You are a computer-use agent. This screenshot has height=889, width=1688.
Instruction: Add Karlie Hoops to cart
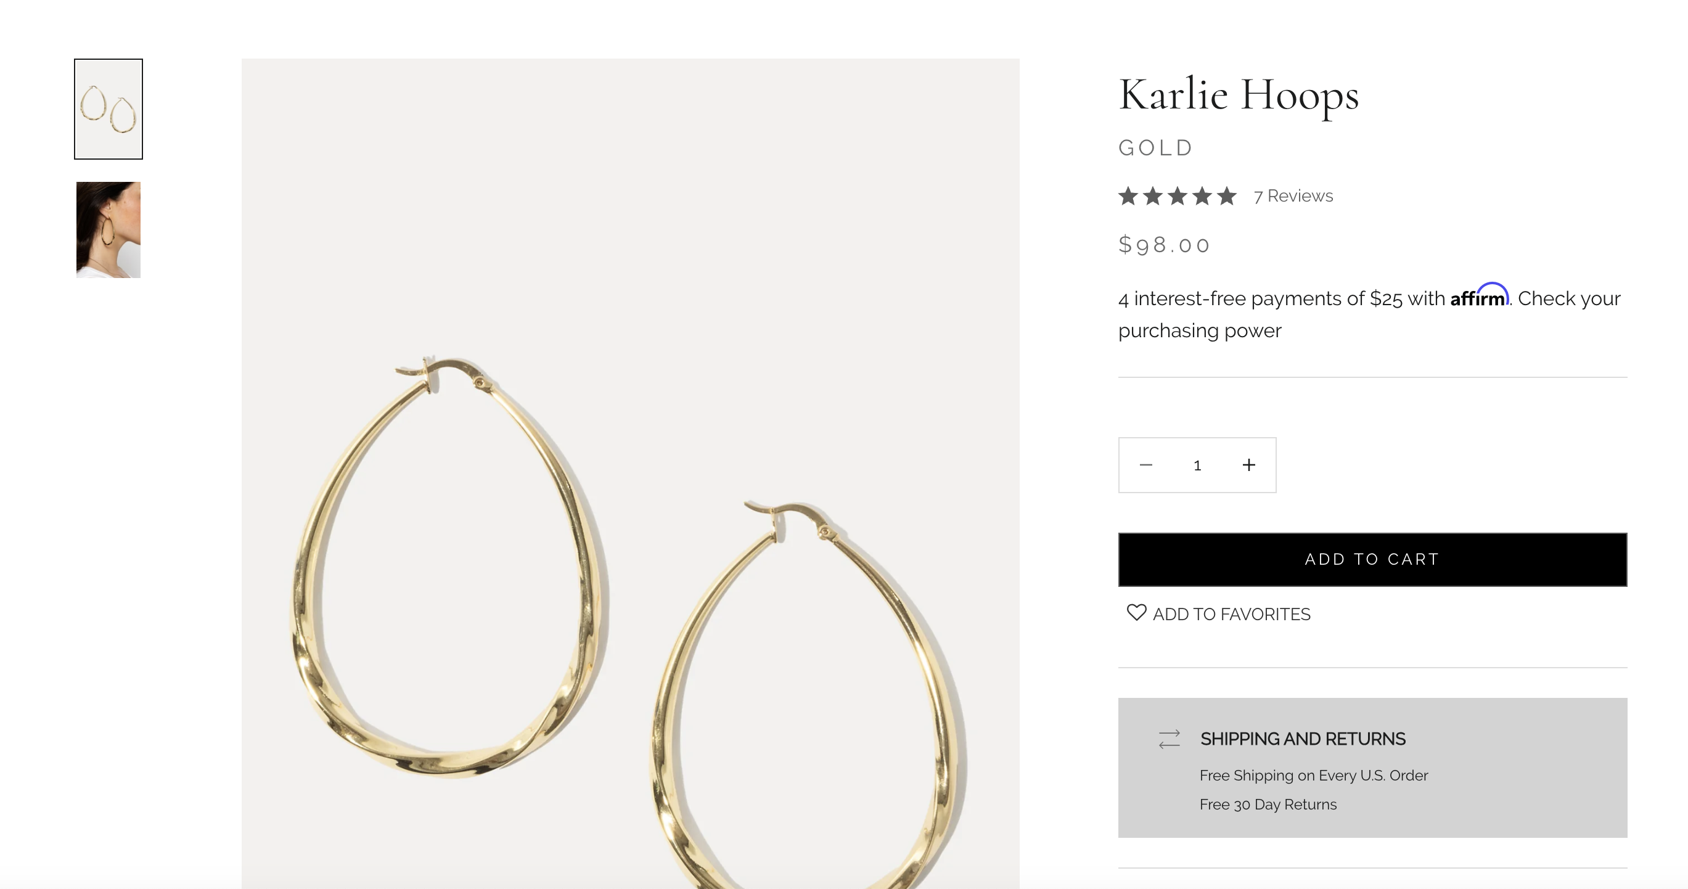tap(1372, 559)
